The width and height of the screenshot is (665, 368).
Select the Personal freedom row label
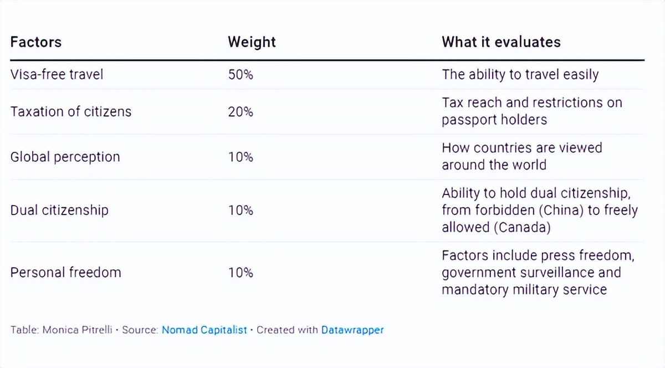(65, 272)
